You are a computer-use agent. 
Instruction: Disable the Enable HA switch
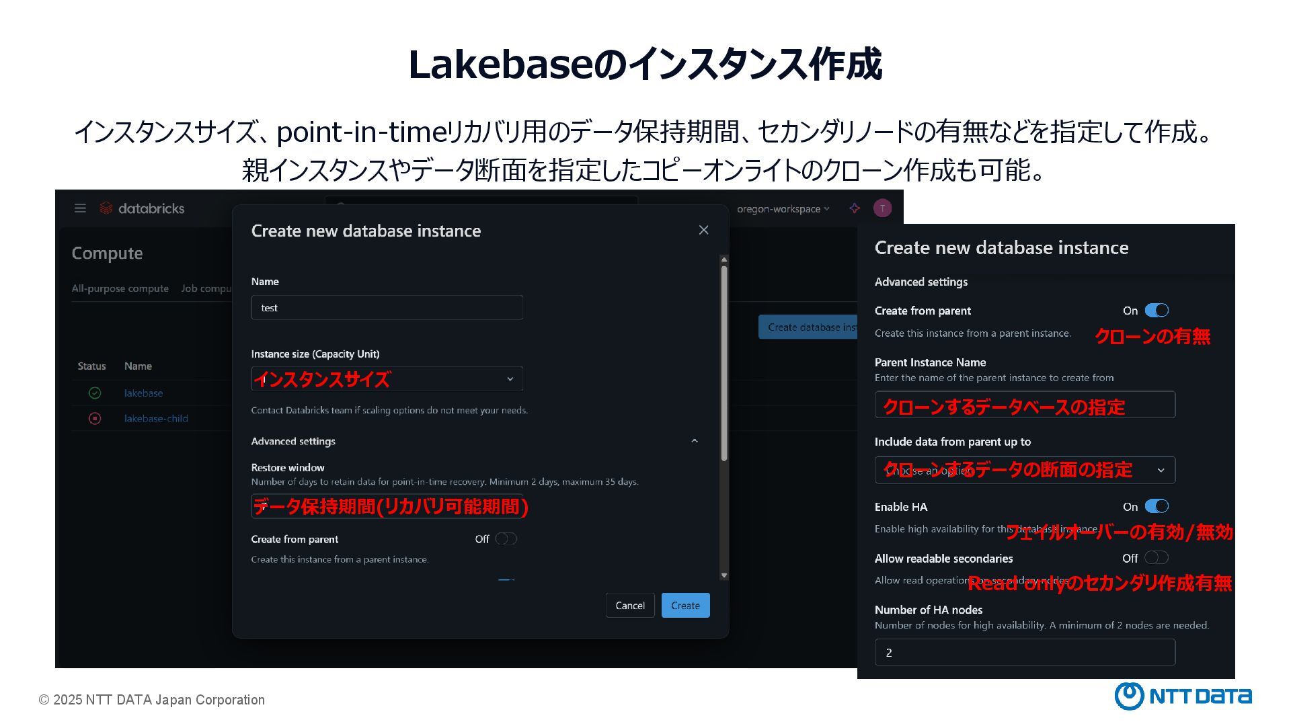click(x=1157, y=506)
